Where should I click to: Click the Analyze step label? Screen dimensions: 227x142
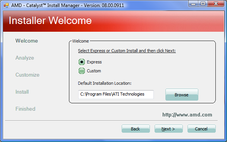click(25, 58)
